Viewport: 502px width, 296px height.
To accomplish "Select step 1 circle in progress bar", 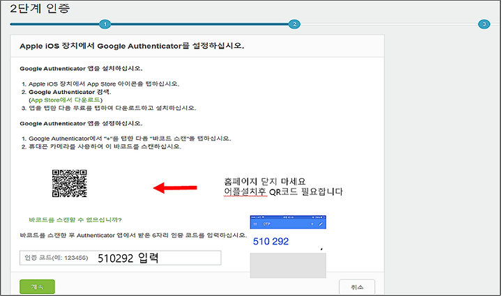I will 105,24.
